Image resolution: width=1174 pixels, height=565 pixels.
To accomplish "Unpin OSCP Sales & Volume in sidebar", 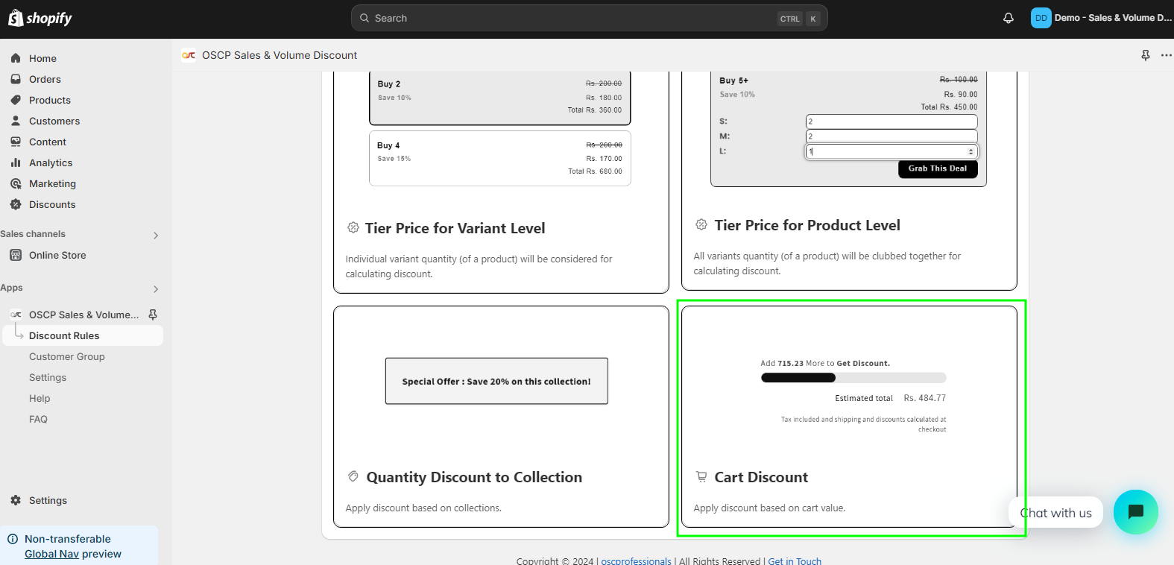I will (153, 315).
